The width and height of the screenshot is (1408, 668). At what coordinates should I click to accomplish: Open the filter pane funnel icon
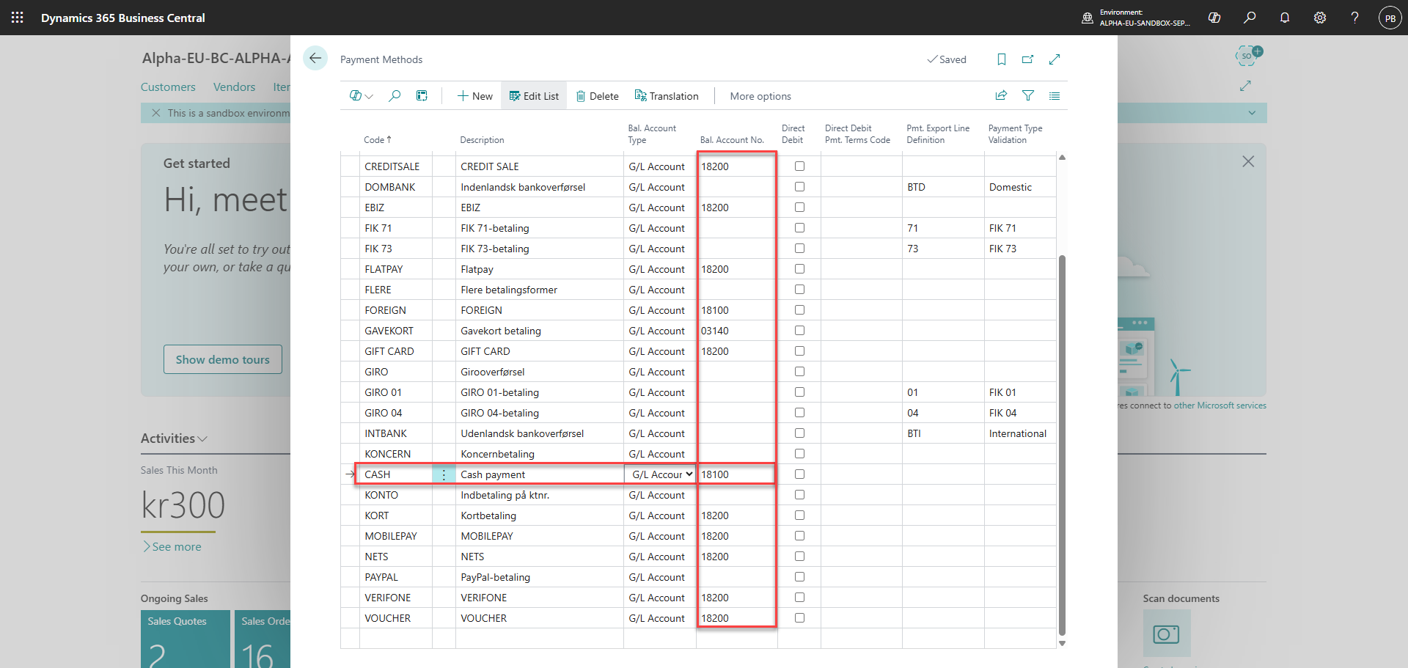pos(1028,95)
